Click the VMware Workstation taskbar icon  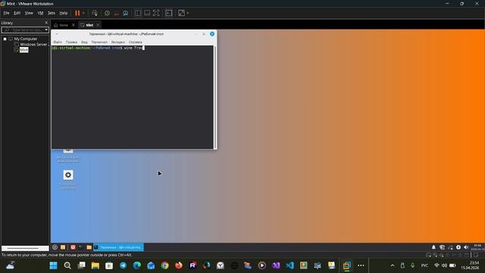pyautogui.click(x=347, y=265)
